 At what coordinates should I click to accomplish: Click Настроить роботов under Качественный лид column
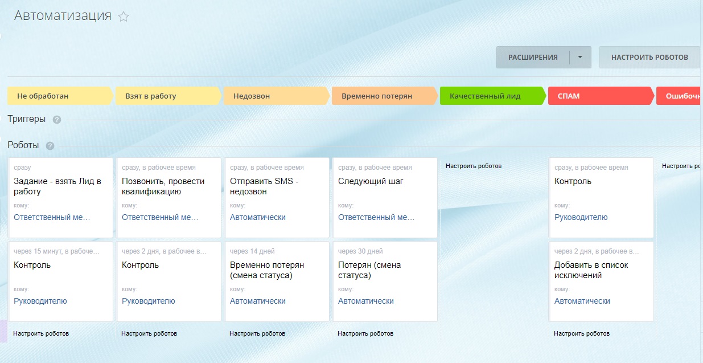(474, 166)
